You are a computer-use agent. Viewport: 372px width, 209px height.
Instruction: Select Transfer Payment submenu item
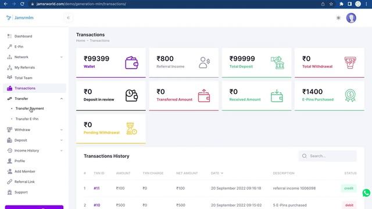(30, 109)
